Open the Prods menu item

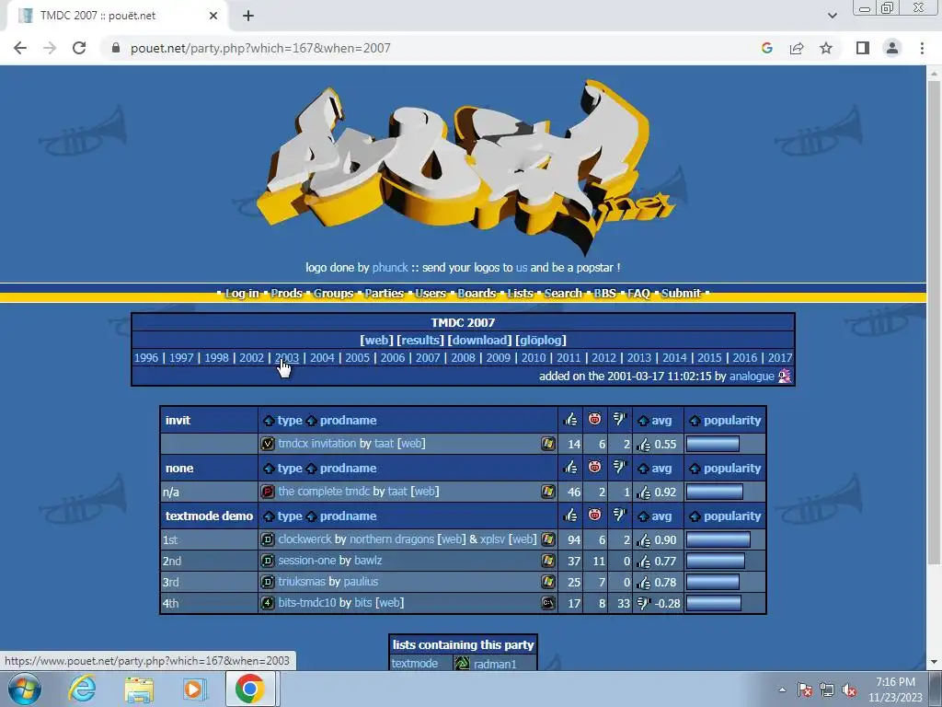pos(287,294)
